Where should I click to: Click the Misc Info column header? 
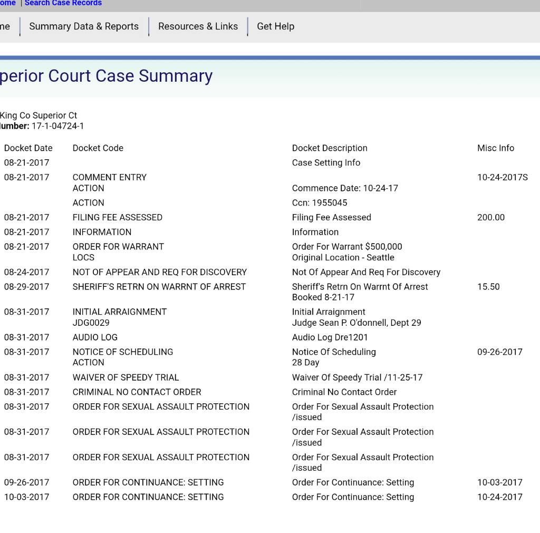(x=495, y=148)
